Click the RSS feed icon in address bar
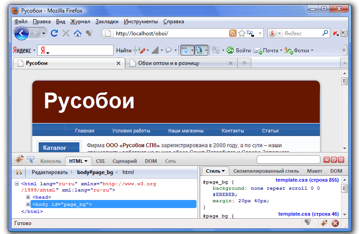Viewport: 359px width, 234px height. (233, 33)
